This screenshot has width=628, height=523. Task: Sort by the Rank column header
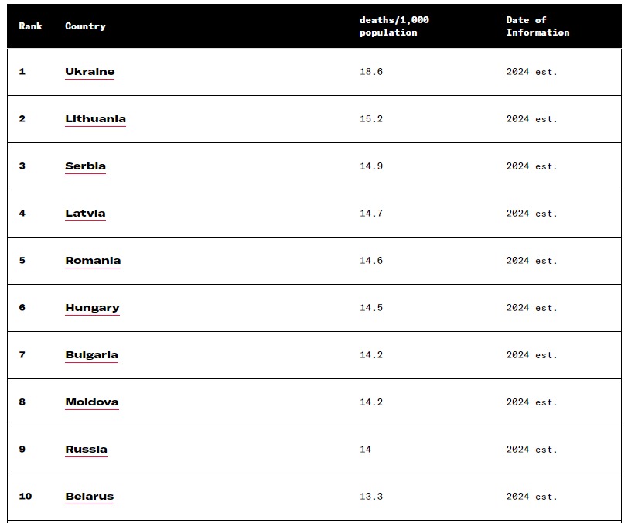point(30,26)
